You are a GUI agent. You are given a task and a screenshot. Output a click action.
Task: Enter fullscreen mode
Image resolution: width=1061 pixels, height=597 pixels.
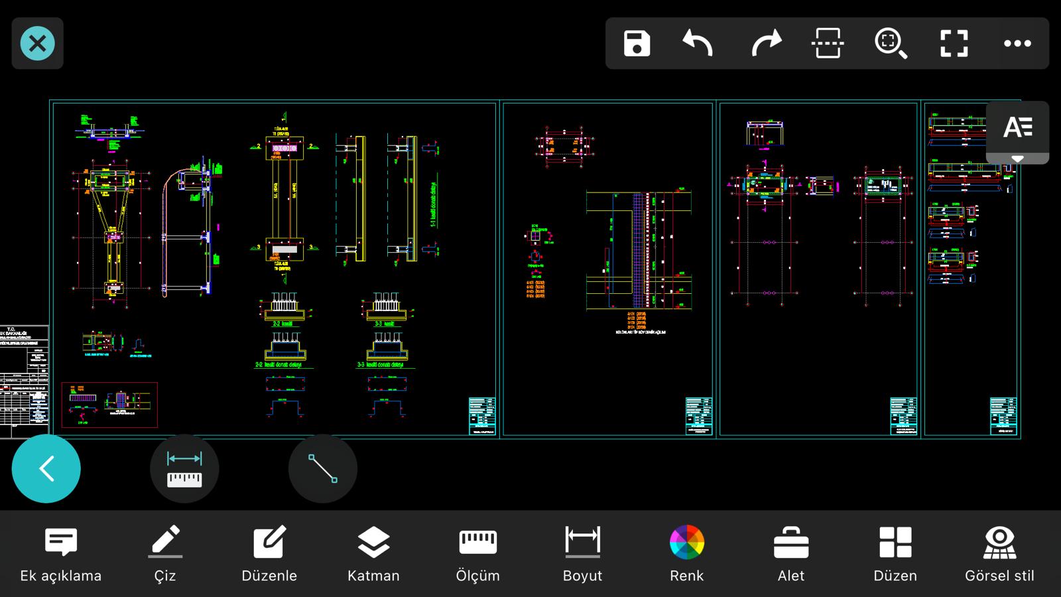pyautogui.click(x=954, y=44)
